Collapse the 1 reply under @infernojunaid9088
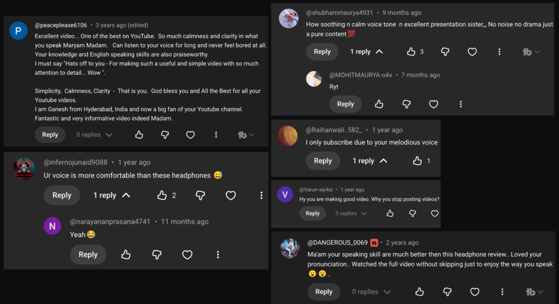559x304 pixels. coord(112,195)
